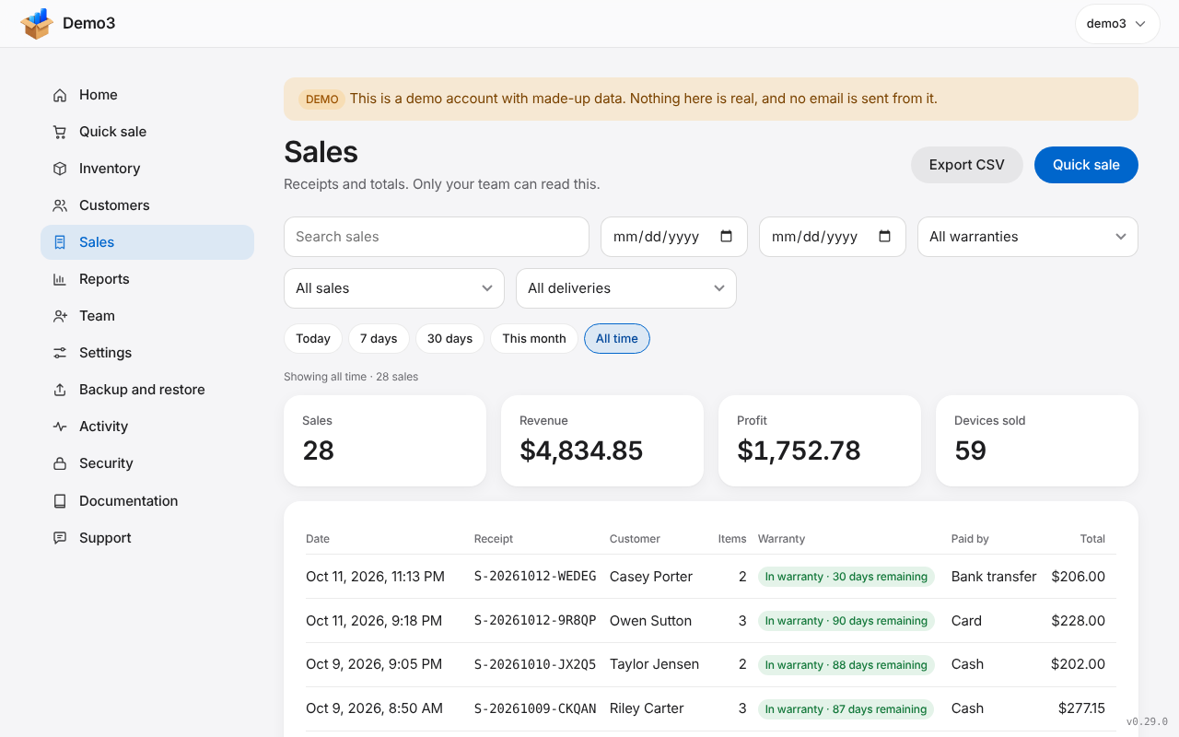Viewport: 1179px width, 737px height.
Task: Click the Quick sale cart icon
Action: tap(60, 132)
